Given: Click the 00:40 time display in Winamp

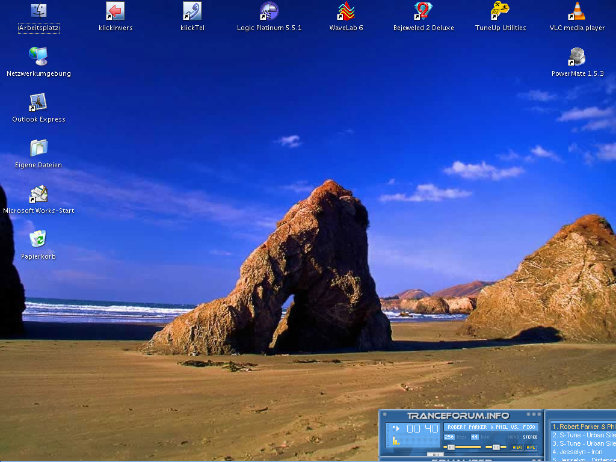Looking at the screenshot, I should point(422,429).
